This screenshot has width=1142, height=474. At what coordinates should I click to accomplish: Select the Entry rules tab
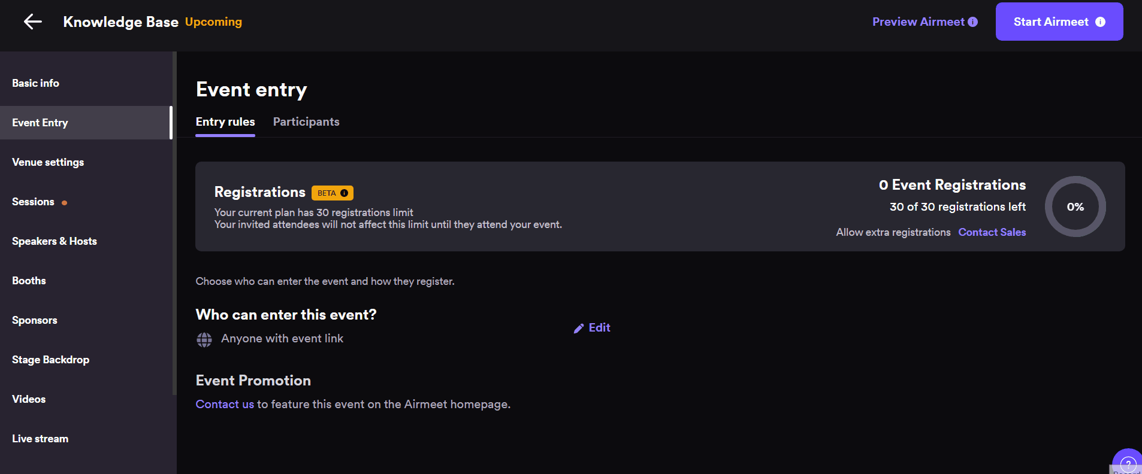pos(225,122)
